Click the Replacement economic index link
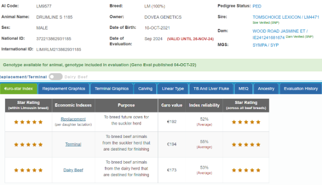 pos(73,119)
